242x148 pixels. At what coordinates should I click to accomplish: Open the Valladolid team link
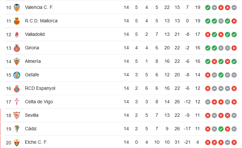(35, 34)
